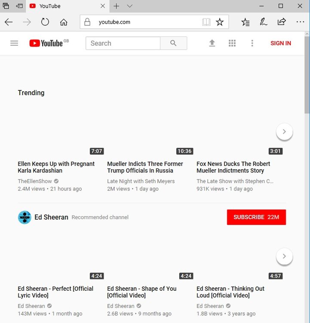The height and width of the screenshot is (323, 310).
Task: Click the YouTube Search input field
Action: tap(123, 43)
